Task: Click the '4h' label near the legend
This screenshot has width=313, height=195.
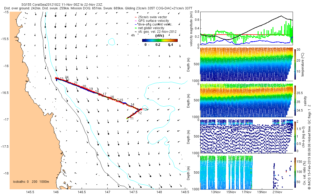Action: coord(133,35)
